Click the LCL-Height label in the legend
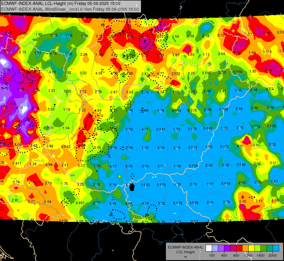 [185, 252]
